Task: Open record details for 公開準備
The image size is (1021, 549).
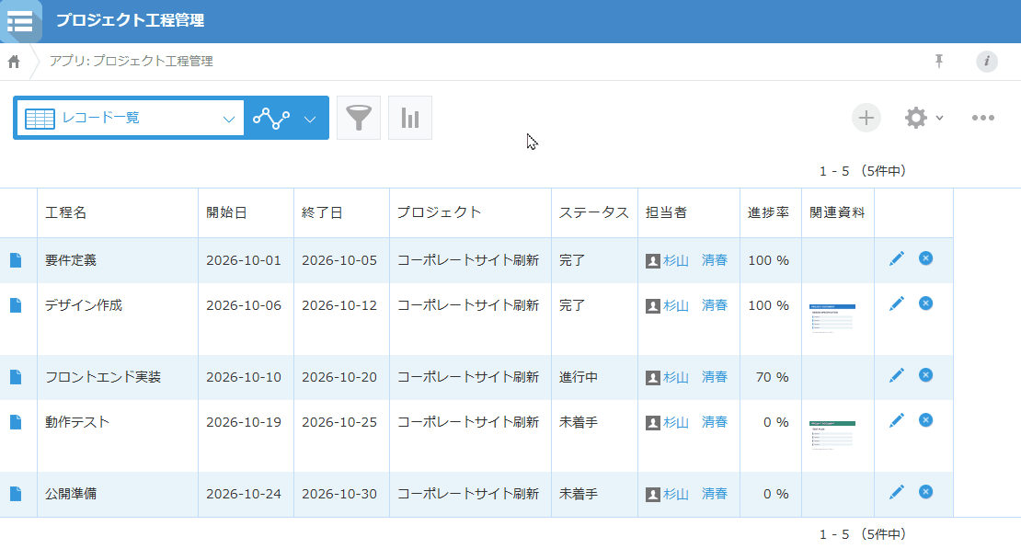Action: [16, 494]
